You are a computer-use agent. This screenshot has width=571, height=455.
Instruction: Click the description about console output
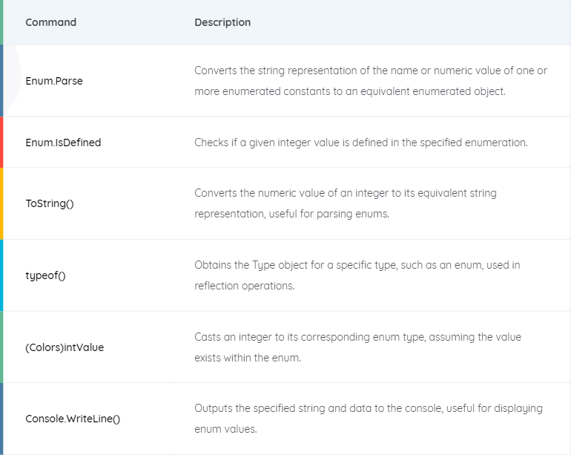(368, 419)
